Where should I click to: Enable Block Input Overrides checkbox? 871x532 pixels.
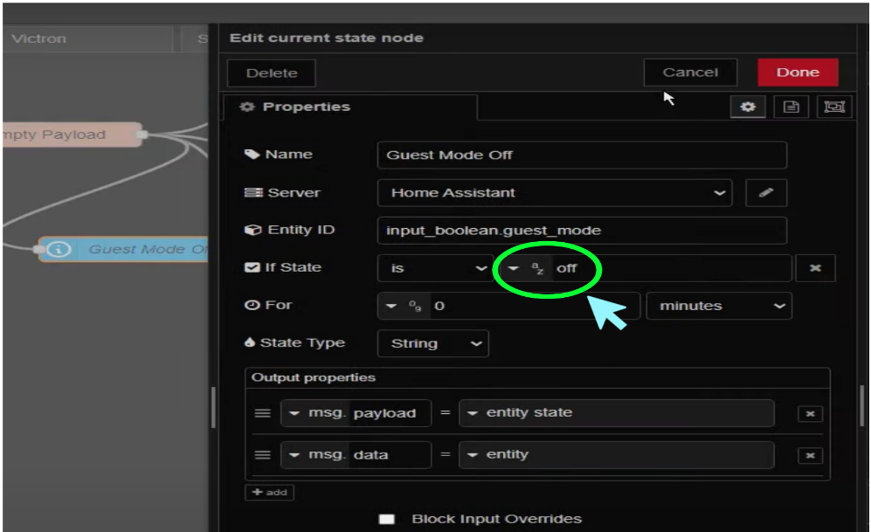(387, 519)
